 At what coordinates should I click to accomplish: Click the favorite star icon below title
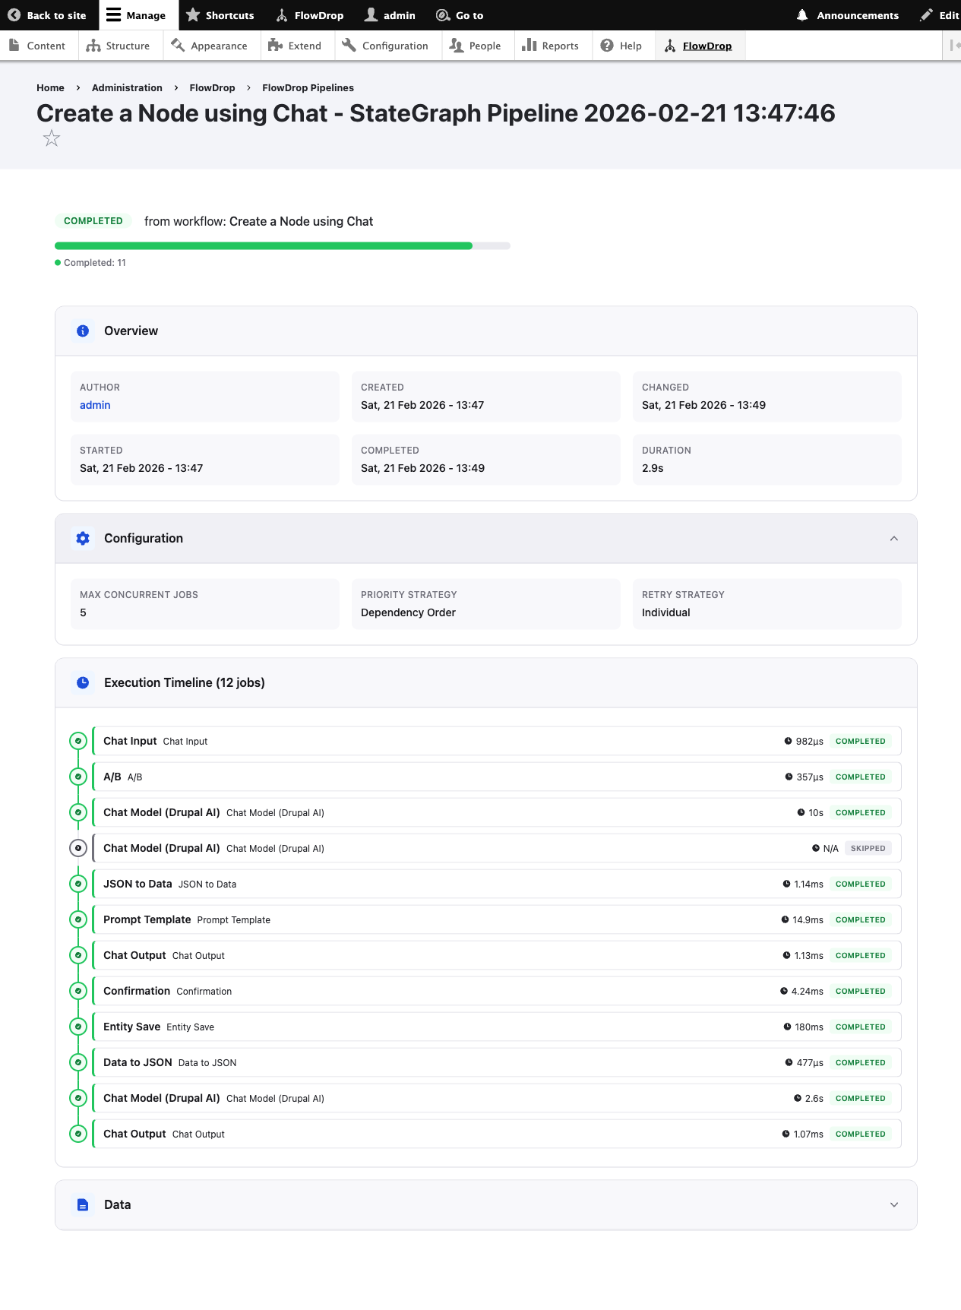tap(52, 138)
